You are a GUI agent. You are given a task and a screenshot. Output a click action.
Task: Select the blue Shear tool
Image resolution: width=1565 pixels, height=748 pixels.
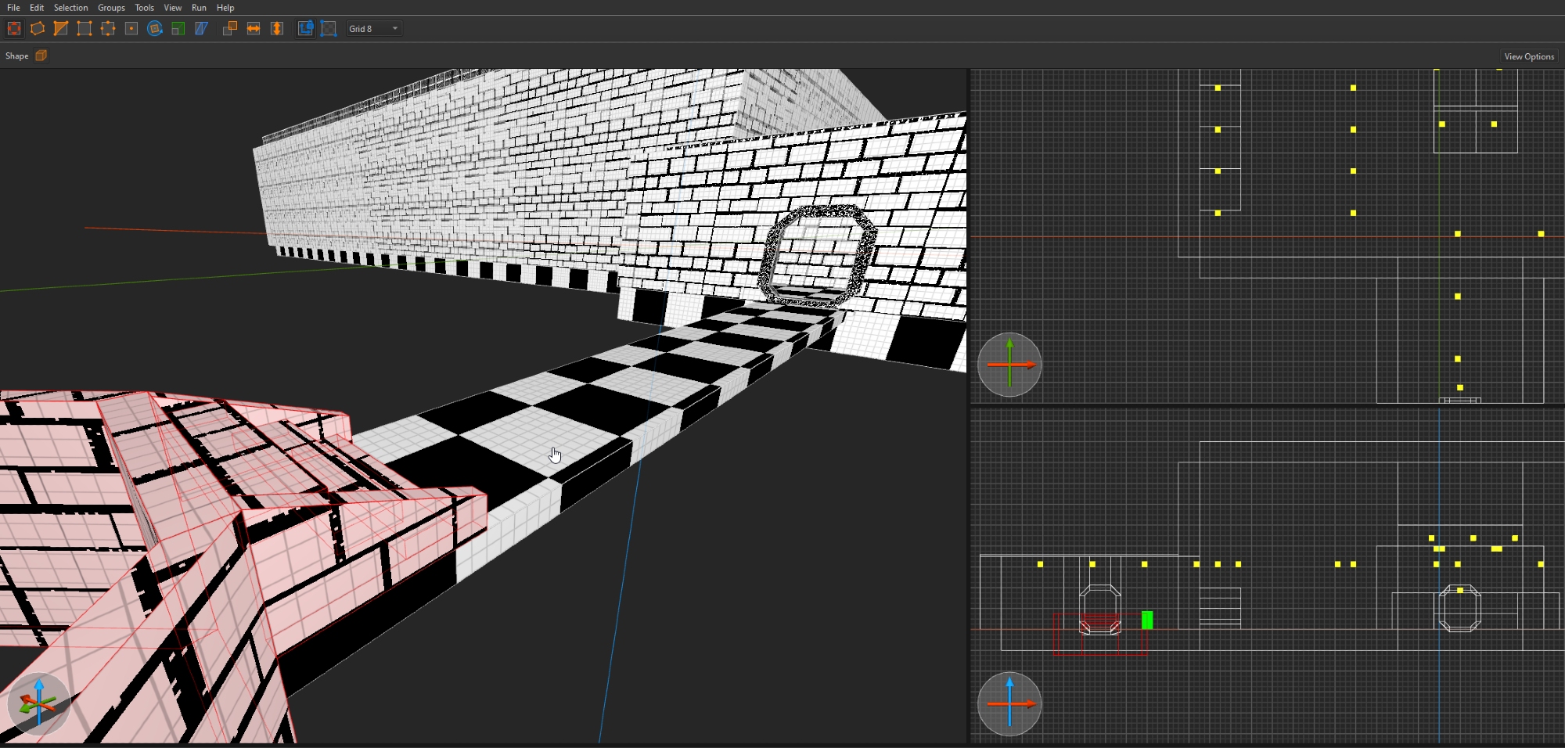point(202,29)
